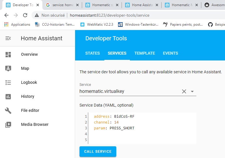This screenshot has height=158, width=225.
Task: Go back with browser back arrow
Action: (6, 15)
